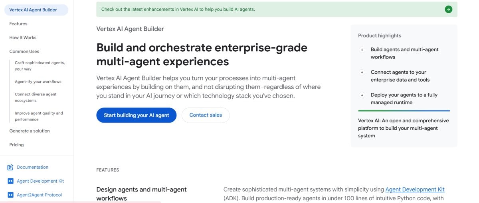The height and width of the screenshot is (203, 479).
Task: Open How It Works section
Action: [x=23, y=37]
